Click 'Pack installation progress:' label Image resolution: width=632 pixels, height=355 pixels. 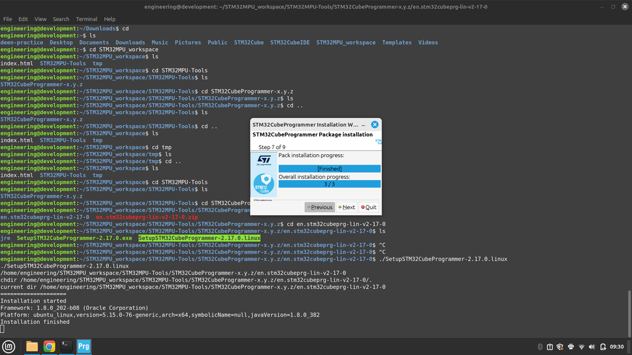tap(311, 155)
